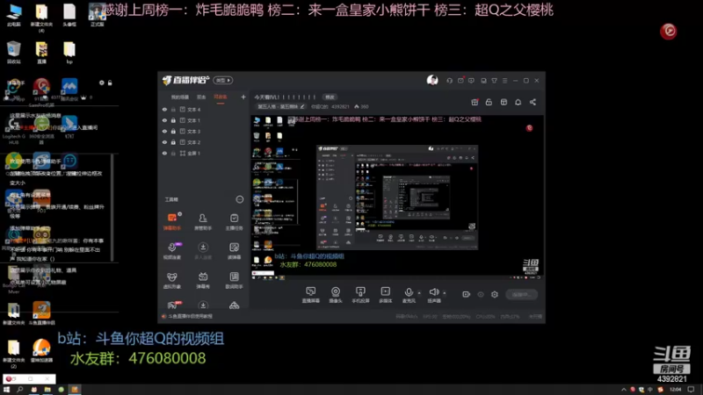
Task: Open settings gear in bottom toolbar
Action: click(x=495, y=294)
